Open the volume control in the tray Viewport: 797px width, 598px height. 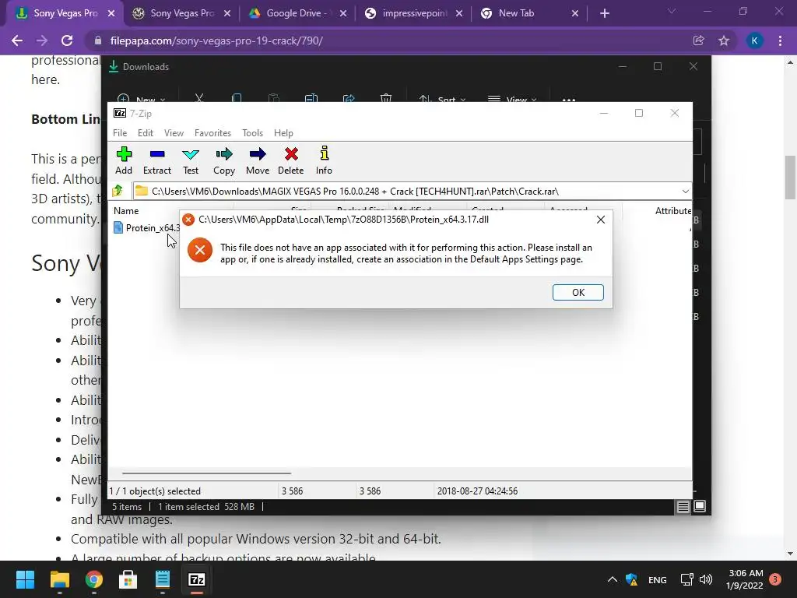pos(705,579)
